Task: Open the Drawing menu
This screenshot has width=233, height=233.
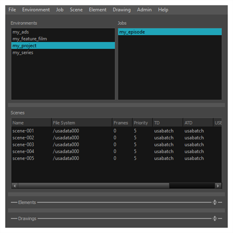Action: [x=122, y=10]
